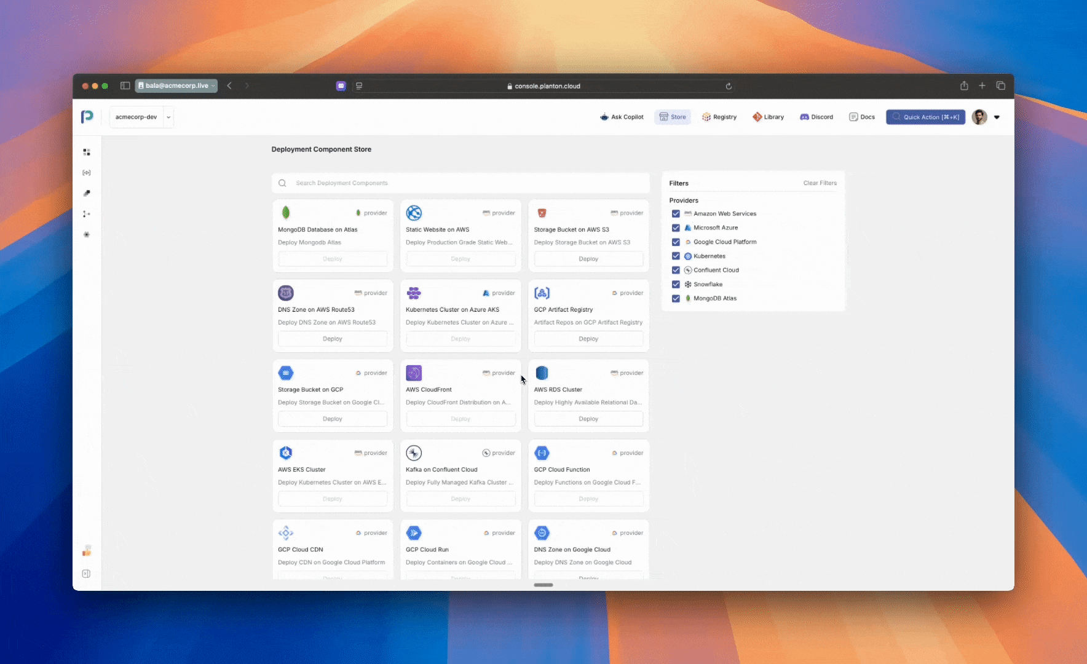Click the AWS EKS Cluster icon
1087x664 pixels.
[x=286, y=453]
